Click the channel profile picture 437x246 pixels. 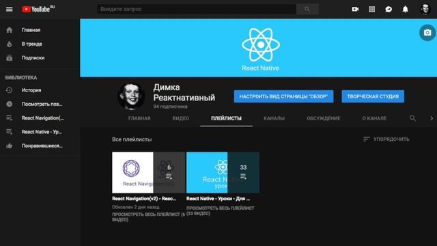pos(131,96)
